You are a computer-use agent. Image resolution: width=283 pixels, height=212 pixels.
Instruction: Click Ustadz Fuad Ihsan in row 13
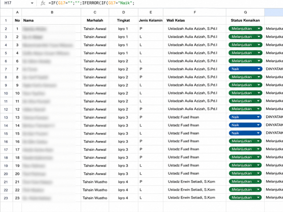[x=195, y=117]
